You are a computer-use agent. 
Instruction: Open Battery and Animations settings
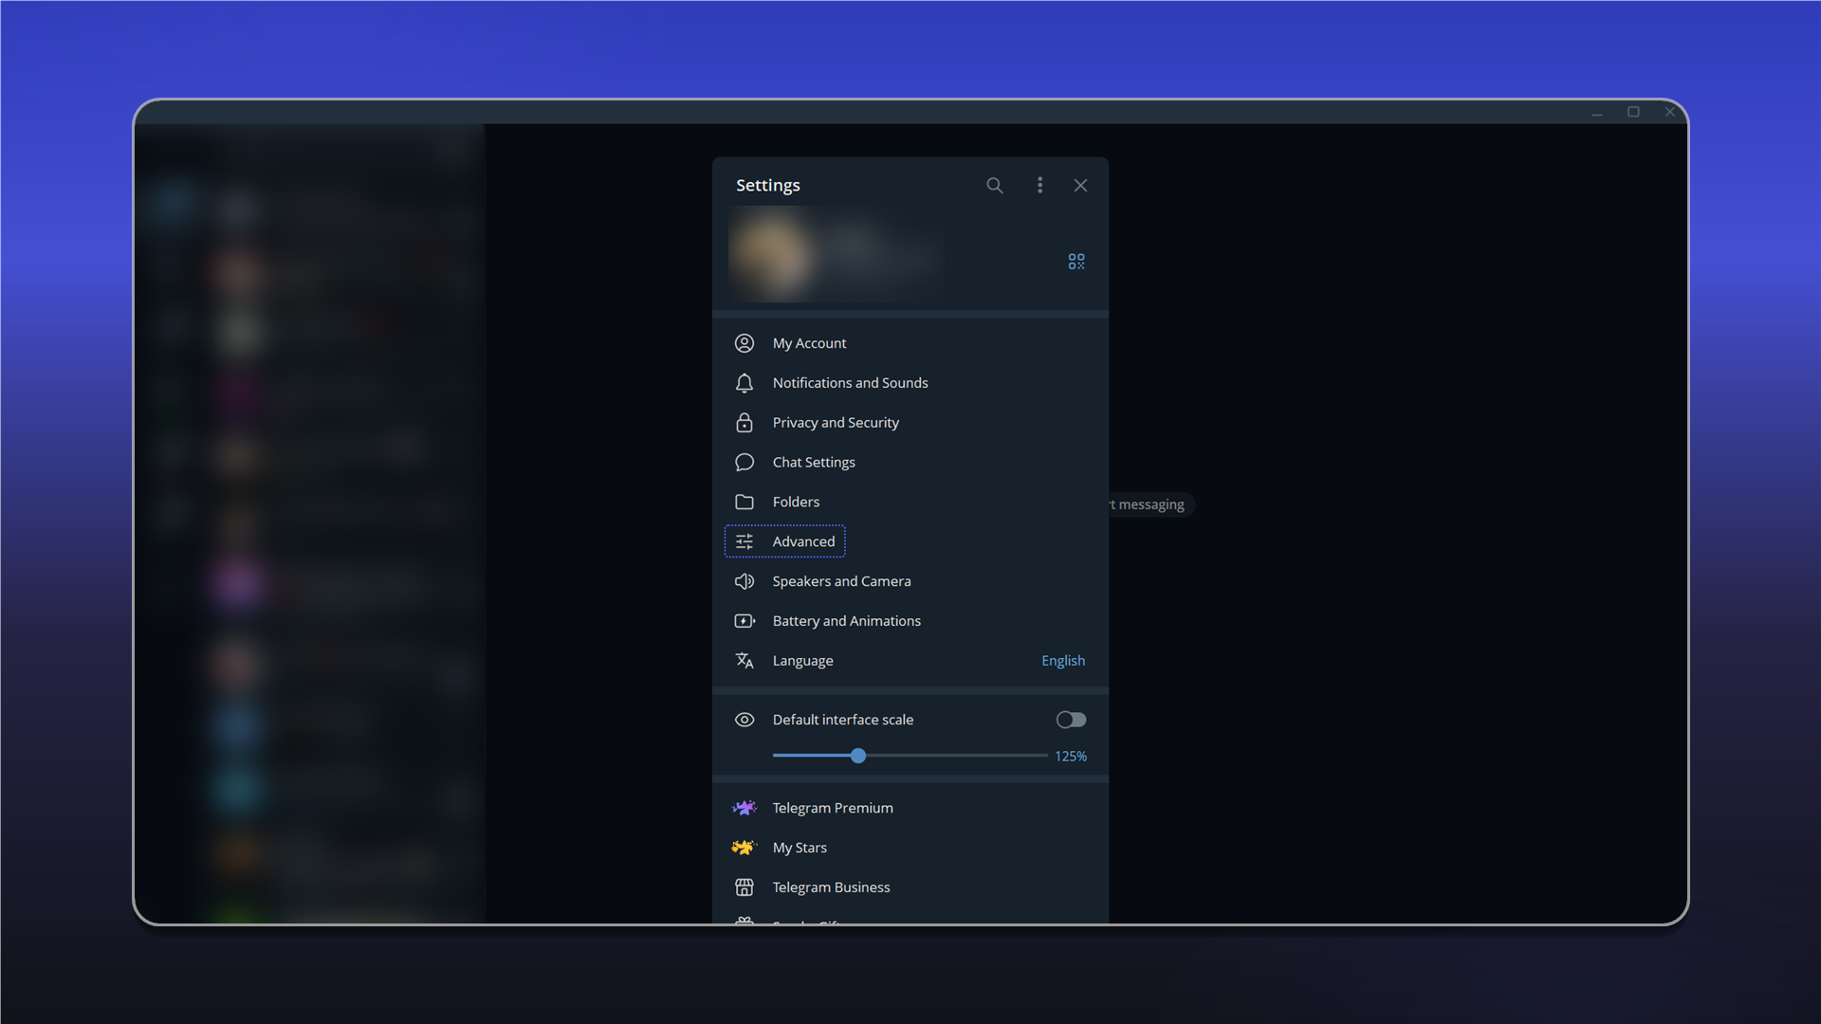pyautogui.click(x=910, y=621)
